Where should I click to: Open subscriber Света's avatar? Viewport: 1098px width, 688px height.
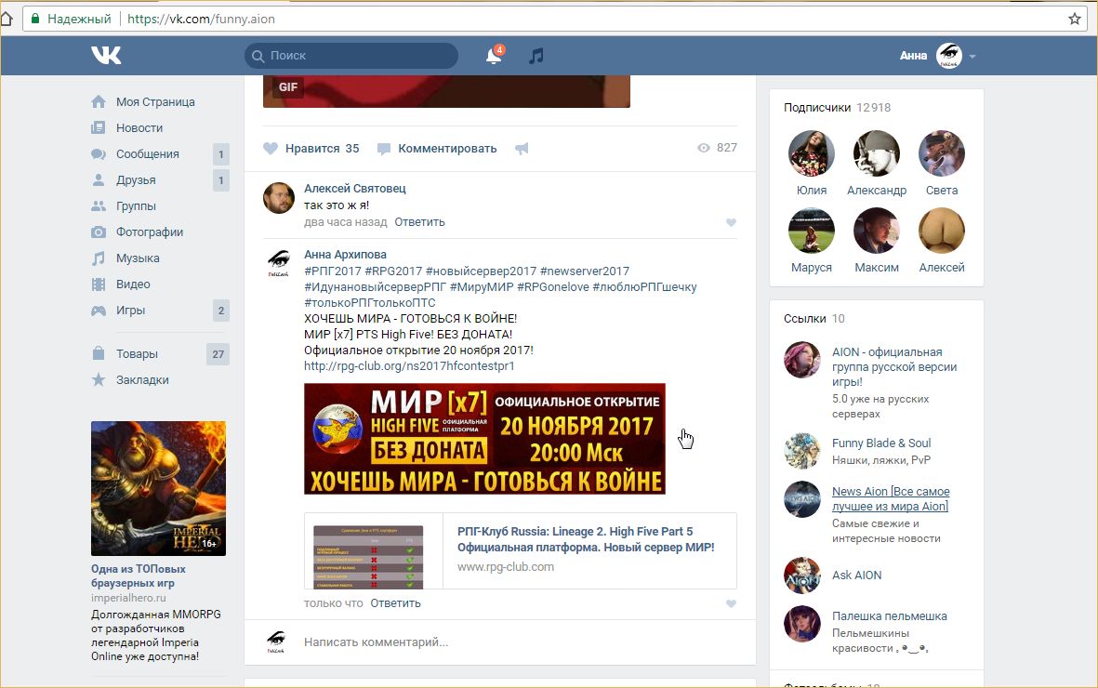click(x=942, y=153)
